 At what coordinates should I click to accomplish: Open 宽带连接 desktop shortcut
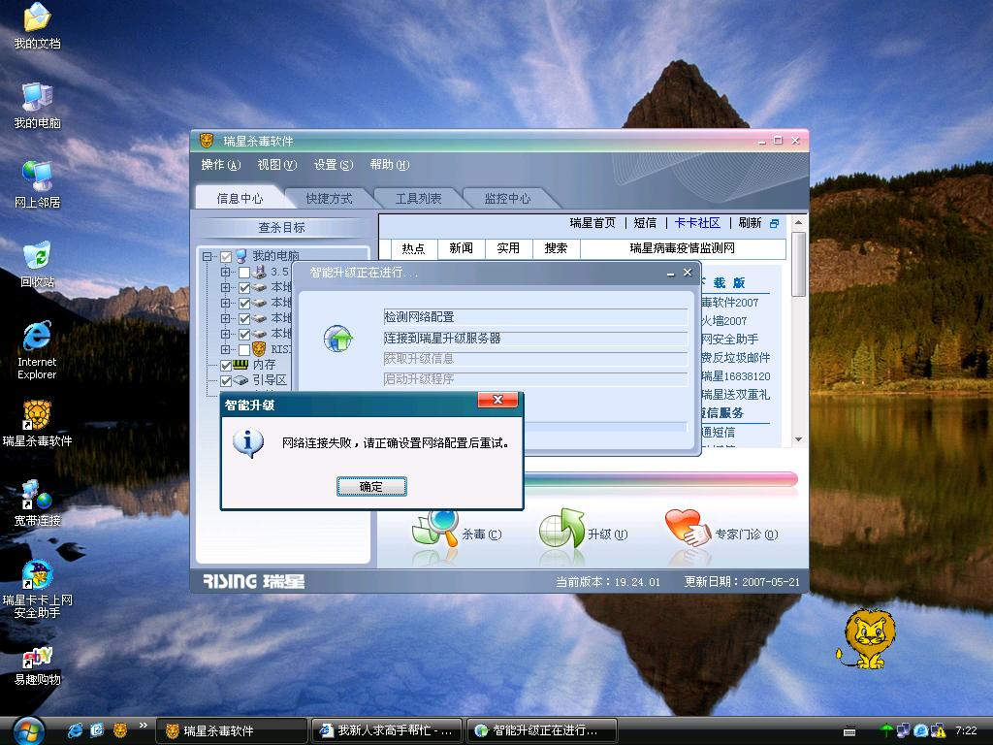[38, 503]
